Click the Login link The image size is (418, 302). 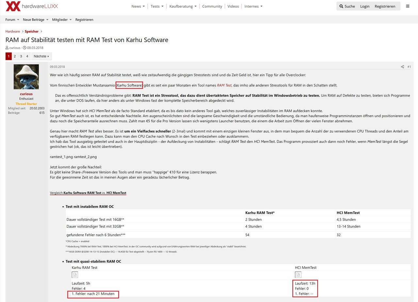tap(365, 6)
